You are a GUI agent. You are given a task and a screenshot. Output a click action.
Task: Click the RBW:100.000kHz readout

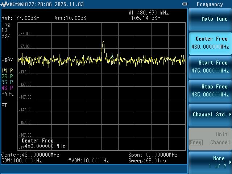(x=22, y=161)
